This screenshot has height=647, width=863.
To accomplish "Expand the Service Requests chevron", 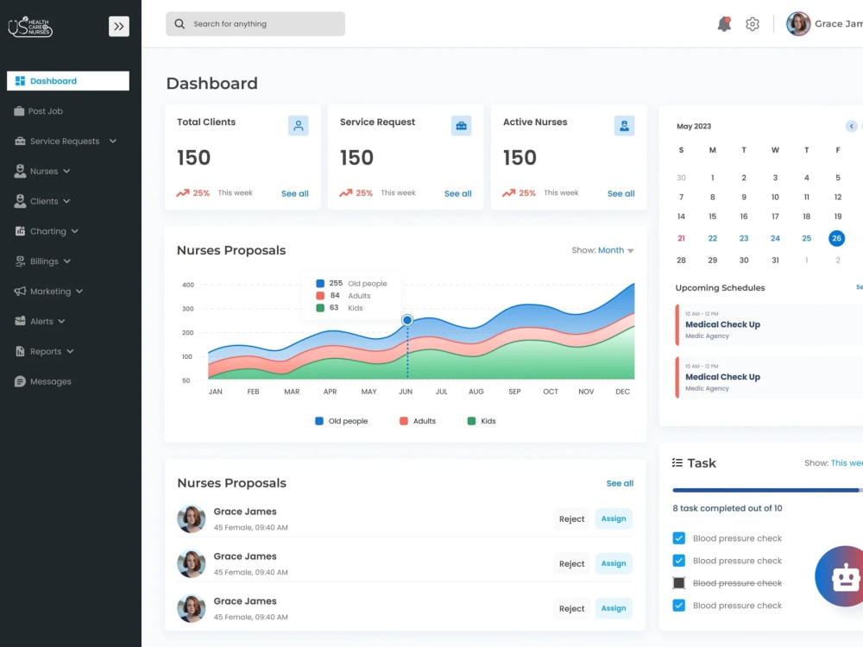I will tap(113, 141).
